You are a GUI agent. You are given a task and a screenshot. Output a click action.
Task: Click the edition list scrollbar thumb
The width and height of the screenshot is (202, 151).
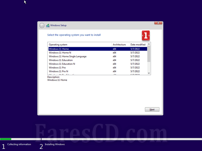coord(149,54)
